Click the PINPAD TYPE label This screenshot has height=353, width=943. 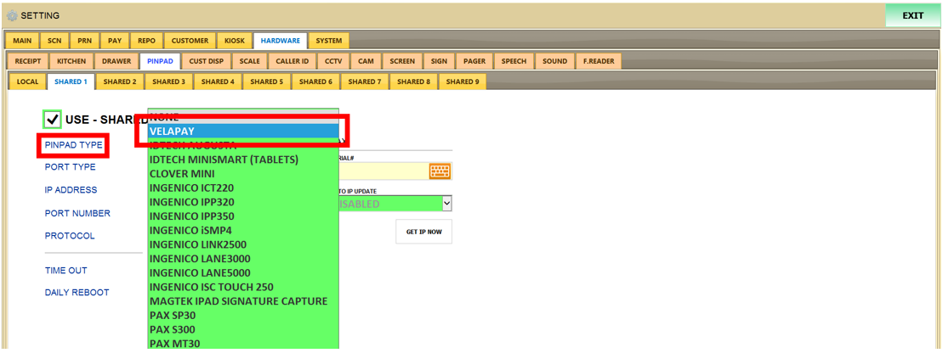[73, 145]
